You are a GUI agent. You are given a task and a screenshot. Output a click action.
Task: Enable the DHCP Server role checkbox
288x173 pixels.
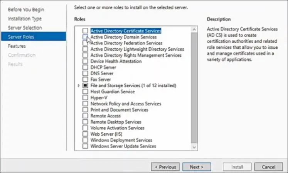click(x=85, y=67)
